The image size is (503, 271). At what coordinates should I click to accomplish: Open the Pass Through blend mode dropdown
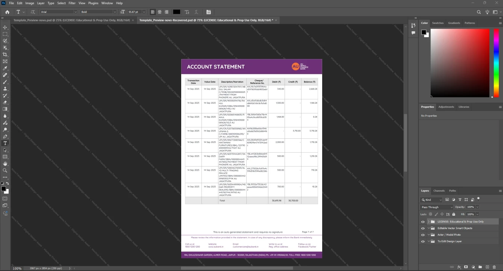(437, 207)
